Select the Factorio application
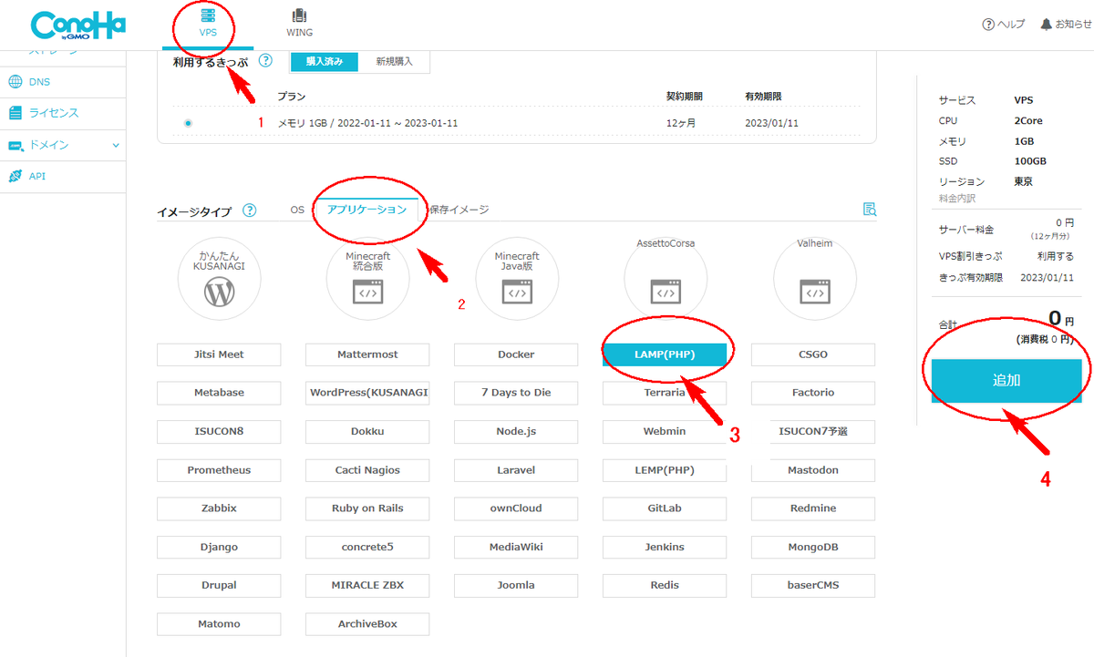 pyautogui.click(x=813, y=393)
